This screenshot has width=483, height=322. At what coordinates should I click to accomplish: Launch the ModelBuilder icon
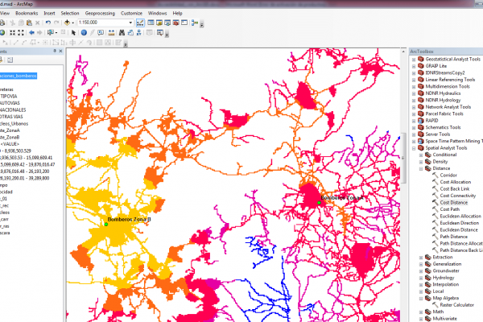pyautogui.click(x=195, y=23)
